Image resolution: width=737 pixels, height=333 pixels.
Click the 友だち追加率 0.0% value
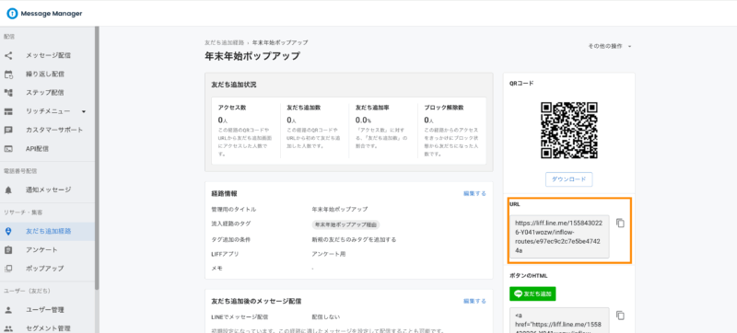364,121
